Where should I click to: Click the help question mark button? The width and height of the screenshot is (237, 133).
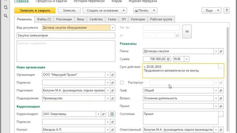pos(227,11)
